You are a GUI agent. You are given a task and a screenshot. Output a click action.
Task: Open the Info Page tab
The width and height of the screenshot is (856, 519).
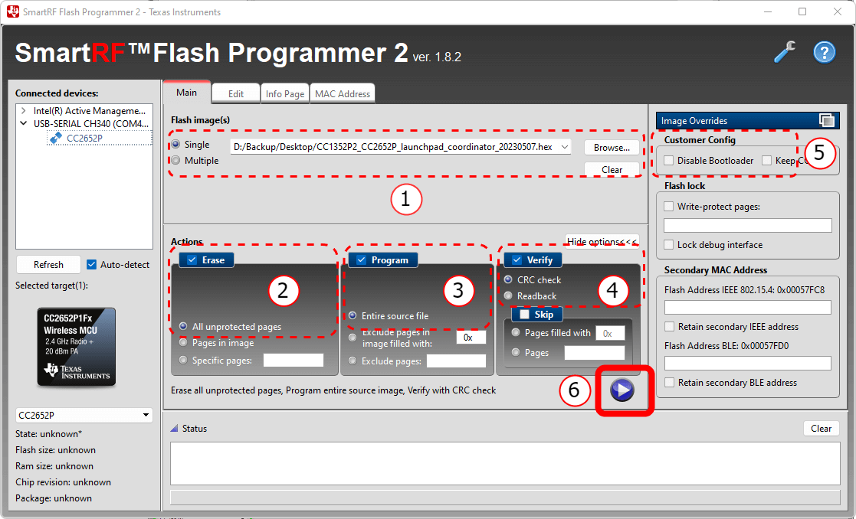[x=284, y=93]
